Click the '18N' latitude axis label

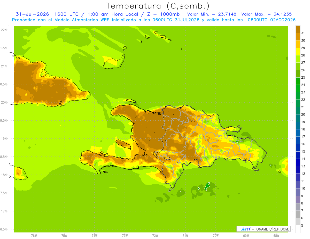coord(4,175)
